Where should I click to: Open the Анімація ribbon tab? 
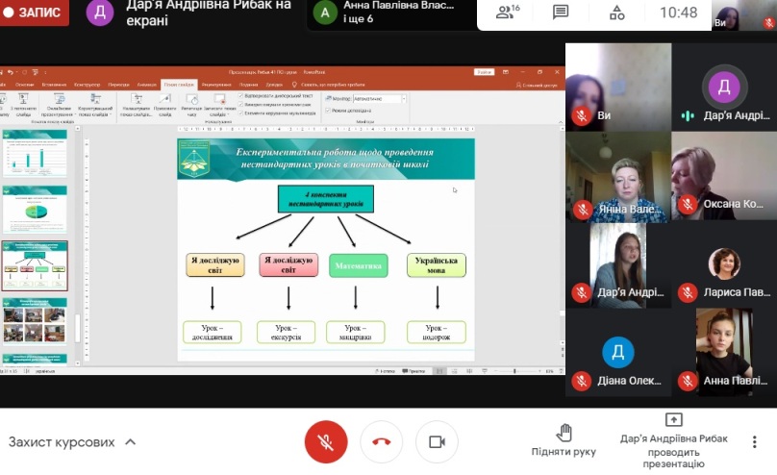(x=147, y=85)
